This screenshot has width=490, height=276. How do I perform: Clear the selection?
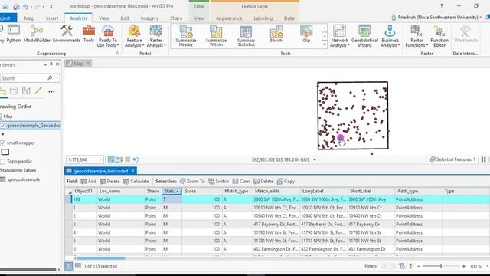[x=241, y=181]
